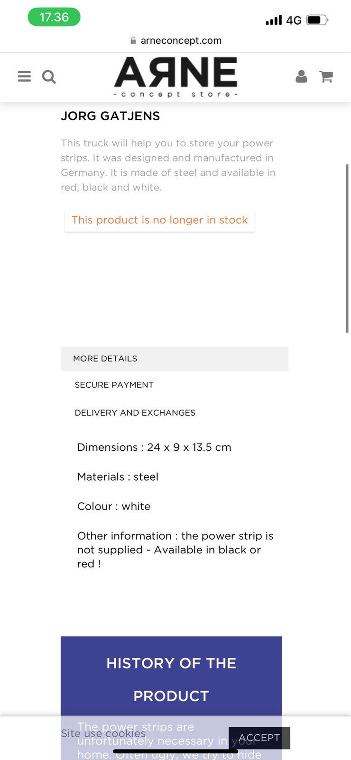The height and width of the screenshot is (760, 351).
Task: Tap the Dimensions specification line
Action: click(154, 447)
